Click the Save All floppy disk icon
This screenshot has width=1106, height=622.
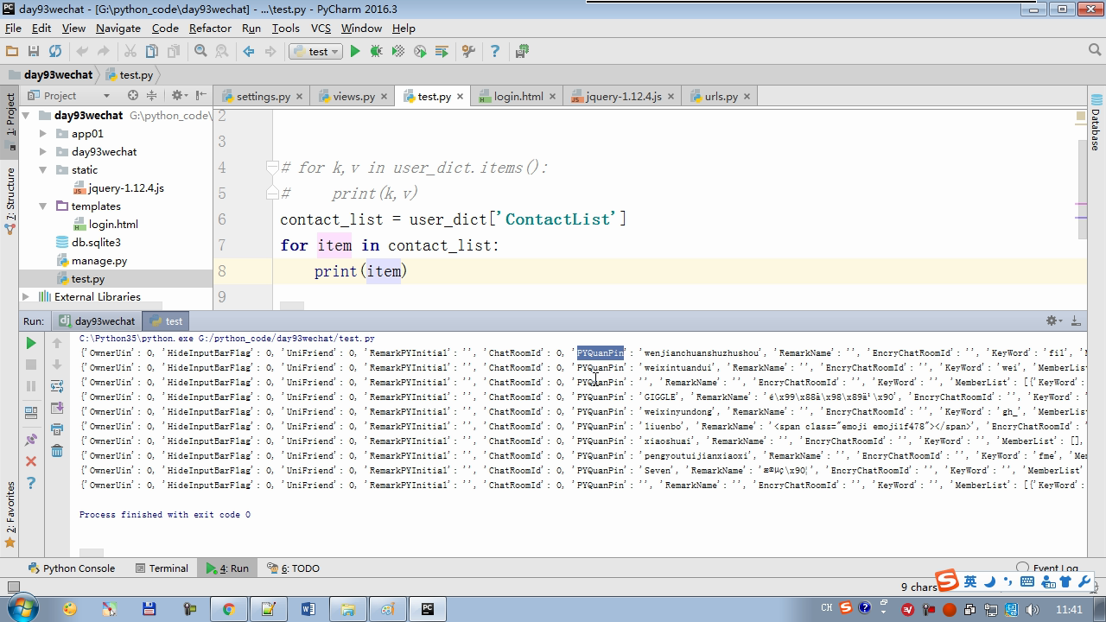(34, 52)
